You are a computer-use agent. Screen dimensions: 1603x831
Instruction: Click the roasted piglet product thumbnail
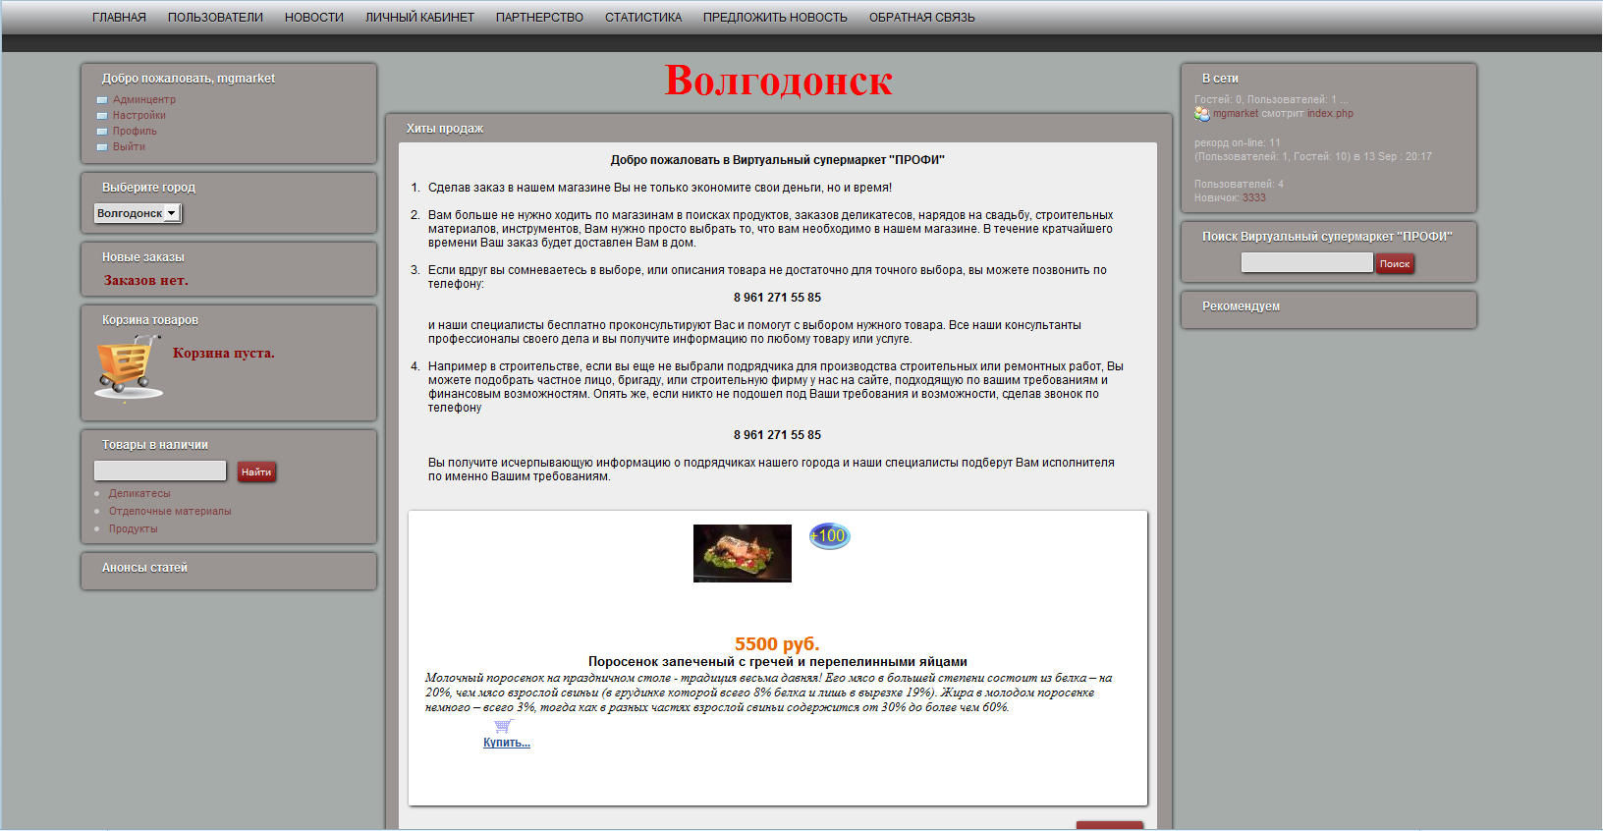(x=743, y=553)
